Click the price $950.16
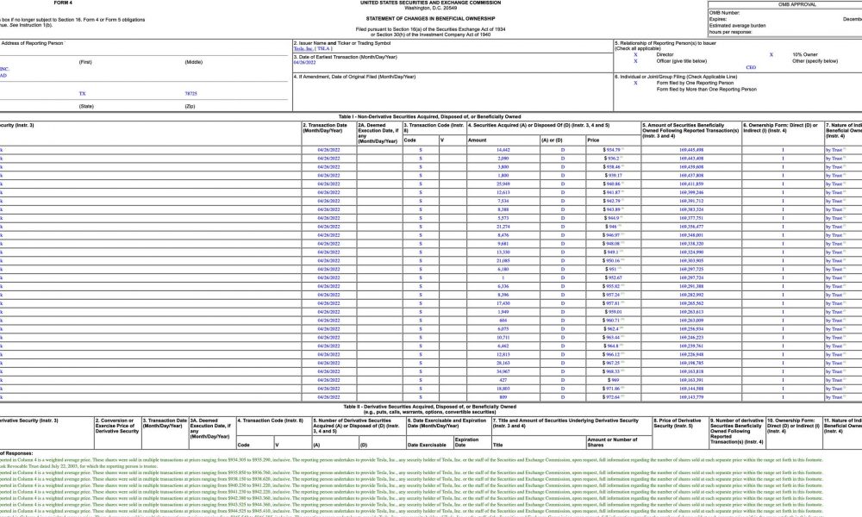This screenshot has width=862, height=517. (613, 261)
